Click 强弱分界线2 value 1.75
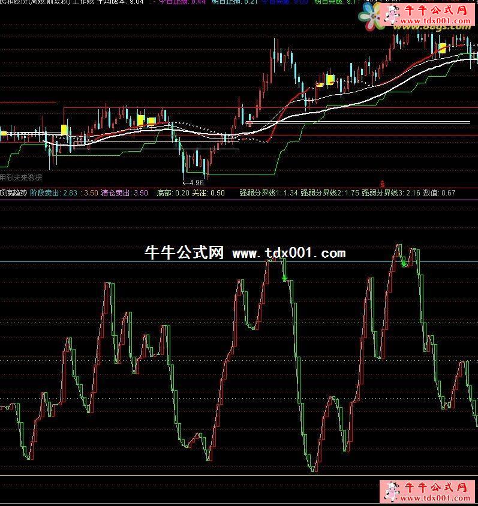478x506 pixels. pos(329,193)
